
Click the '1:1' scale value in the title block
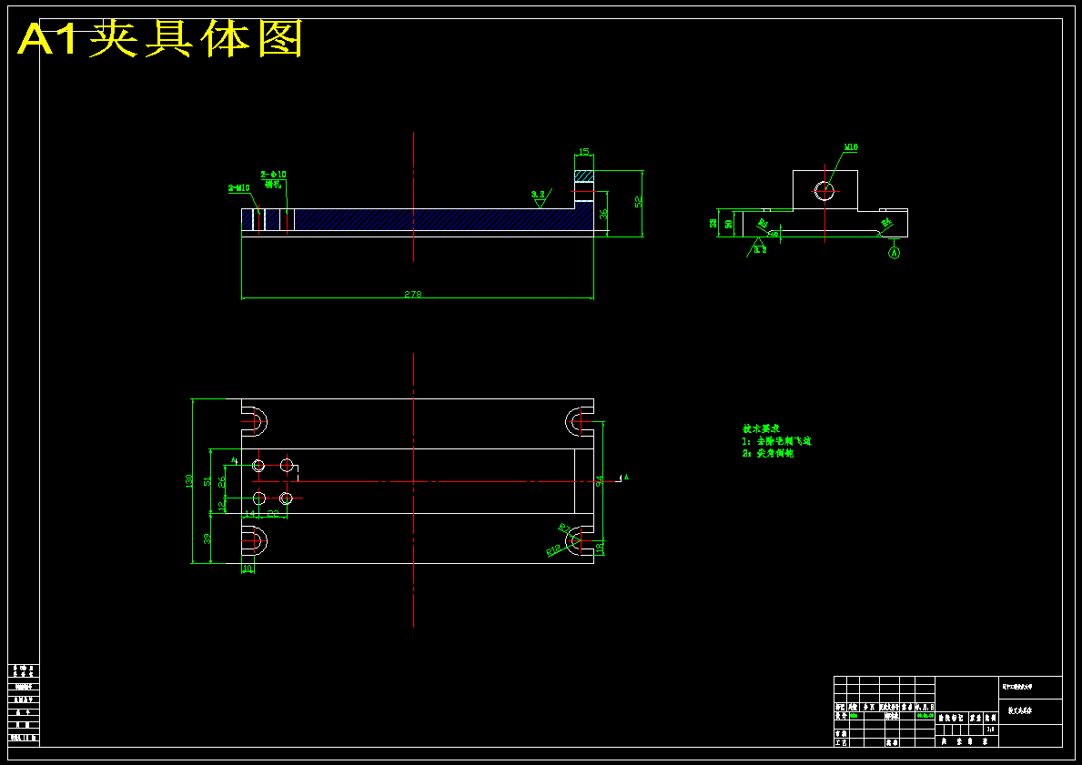(x=991, y=730)
